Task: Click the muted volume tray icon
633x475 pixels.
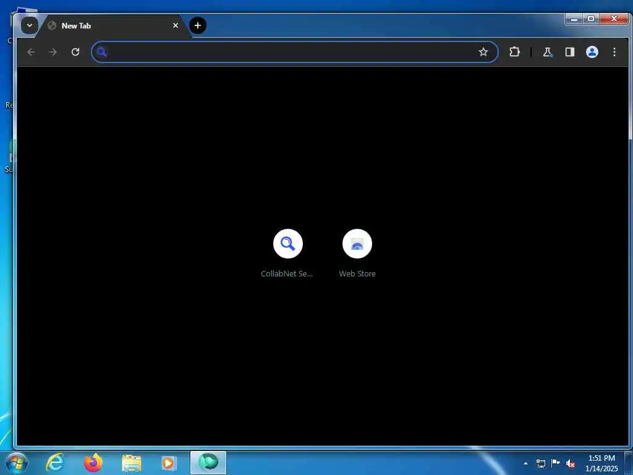Action: click(x=571, y=464)
